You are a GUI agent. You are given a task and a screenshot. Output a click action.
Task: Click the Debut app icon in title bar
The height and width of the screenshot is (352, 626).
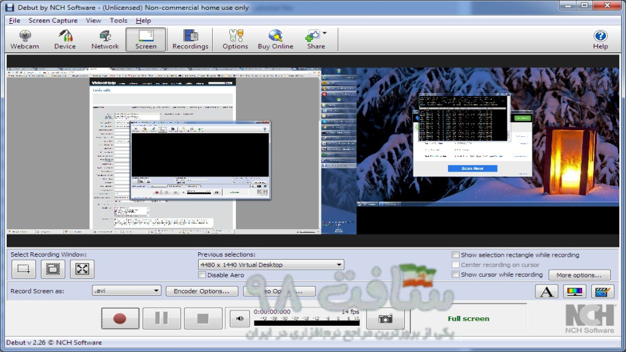click(10, 7)
